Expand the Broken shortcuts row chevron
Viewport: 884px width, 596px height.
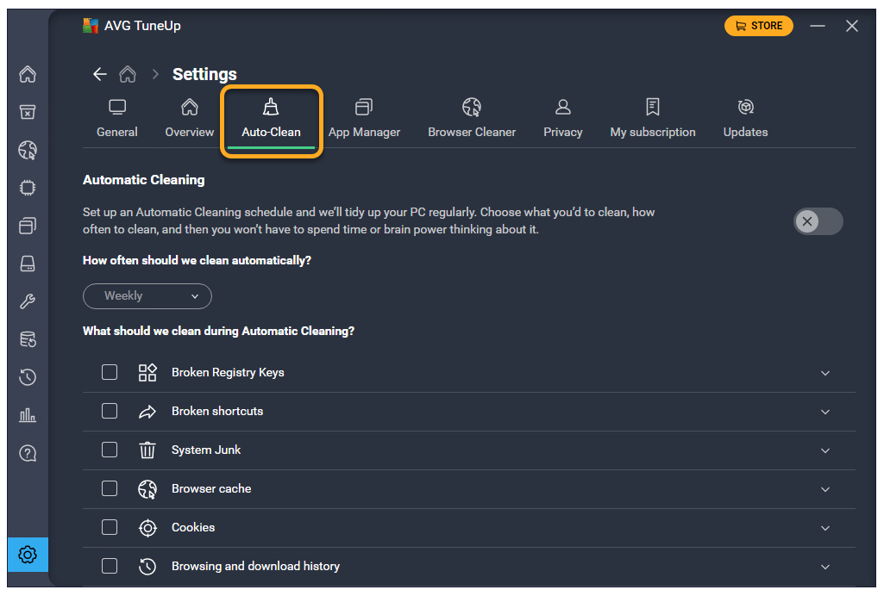pyautogui.click(x=825, y=412)
